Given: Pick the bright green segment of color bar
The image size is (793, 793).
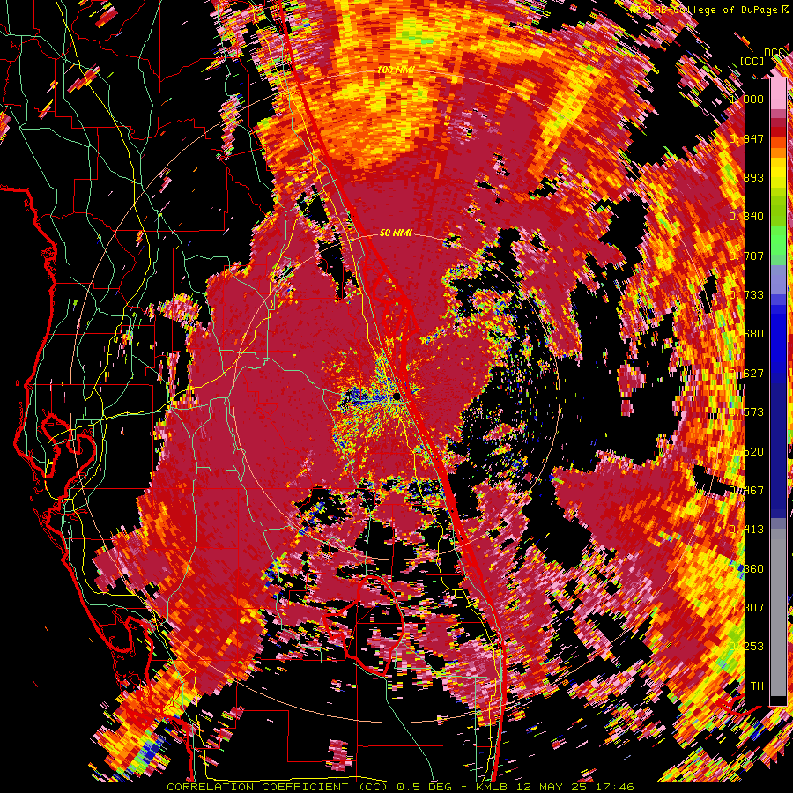Looking at the screenshot, I should 778,241.
